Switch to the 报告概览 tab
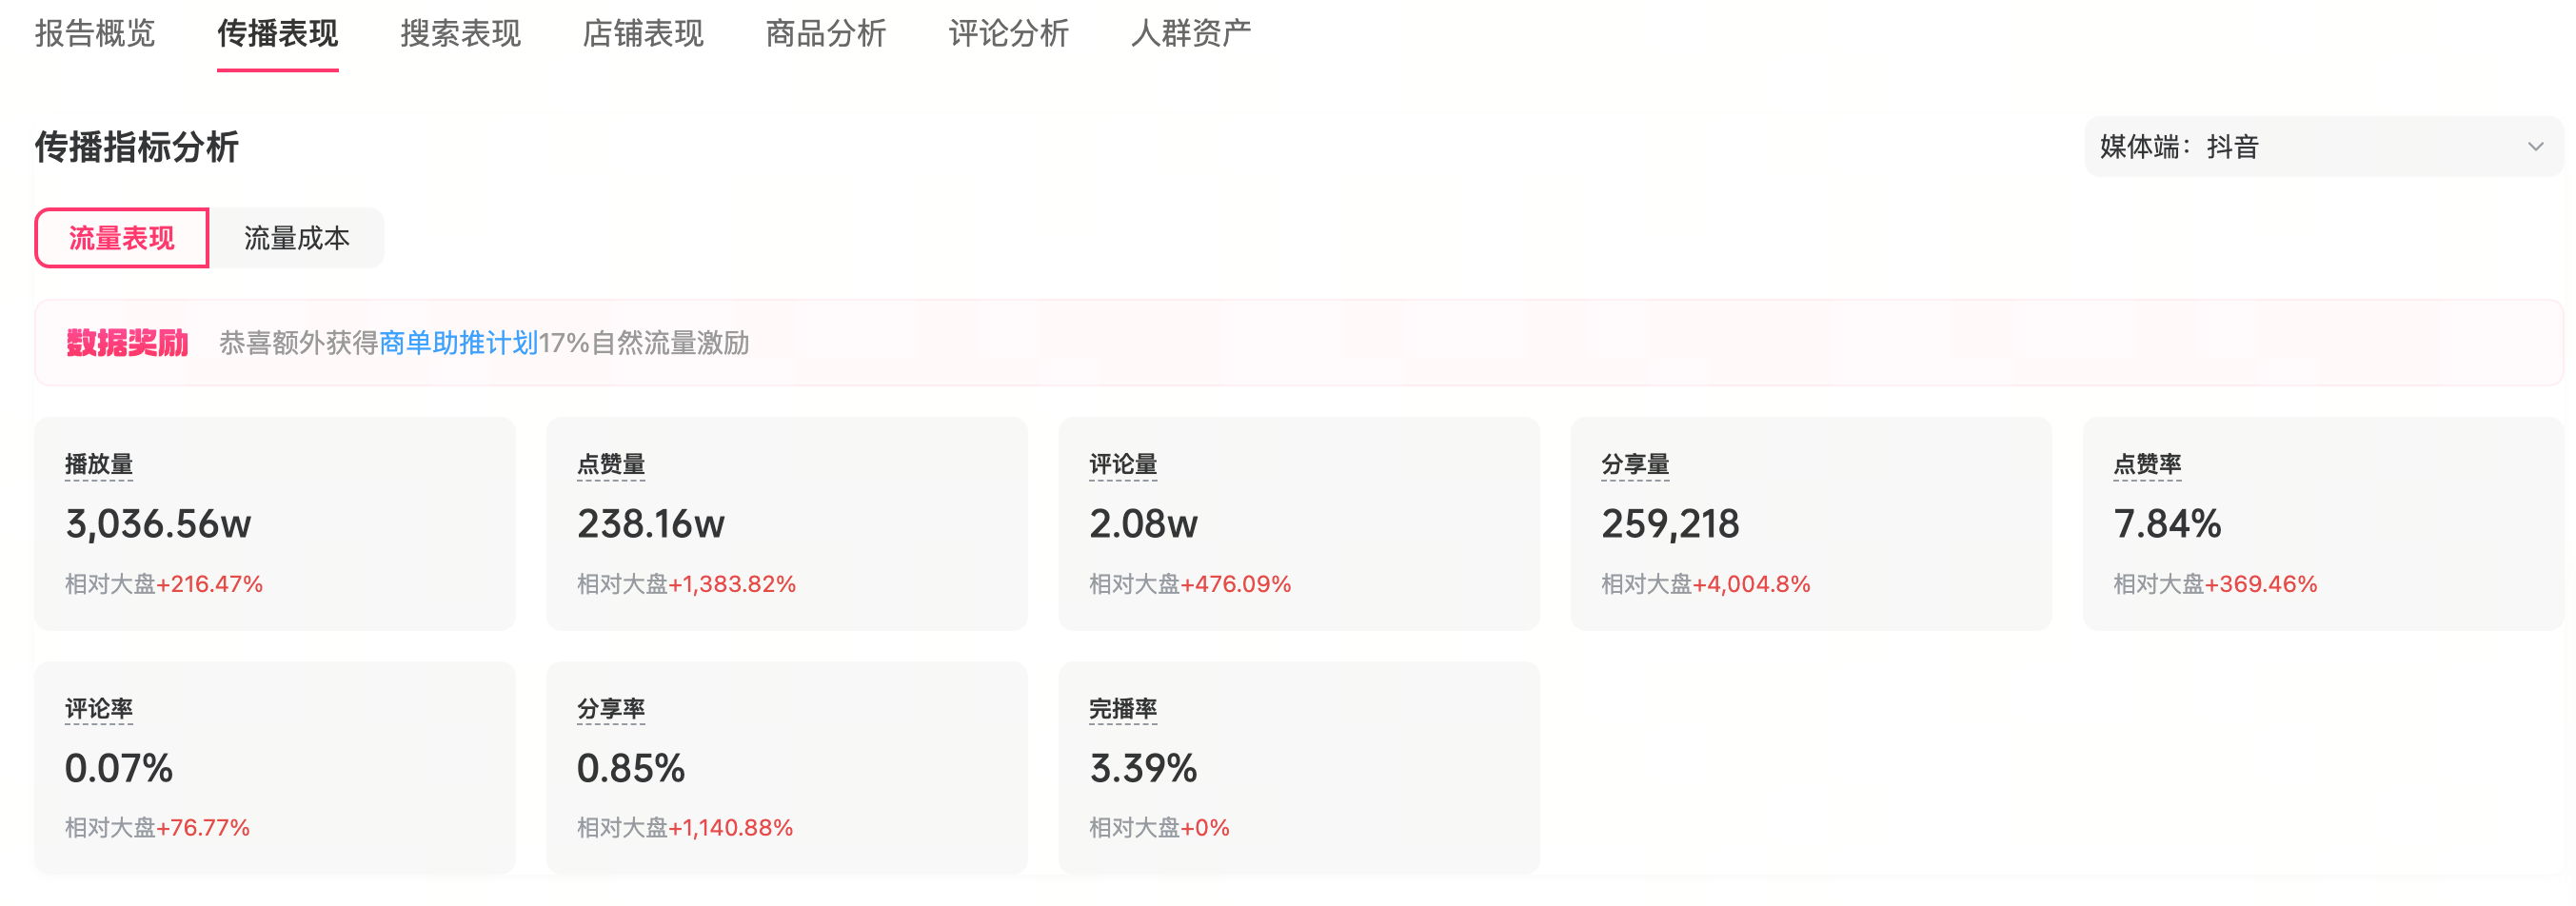2576x906 pixels. pos(95,33)
